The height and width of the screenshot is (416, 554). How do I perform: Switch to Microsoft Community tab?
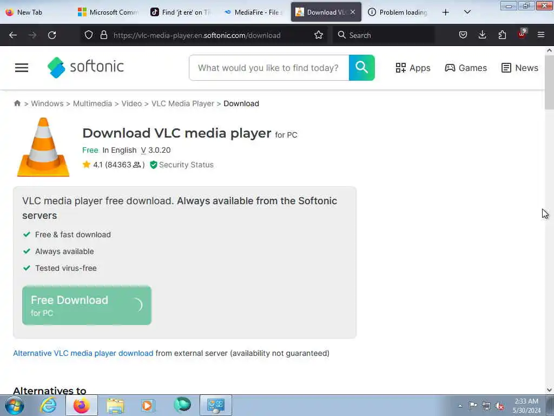(x=108, y=12)
